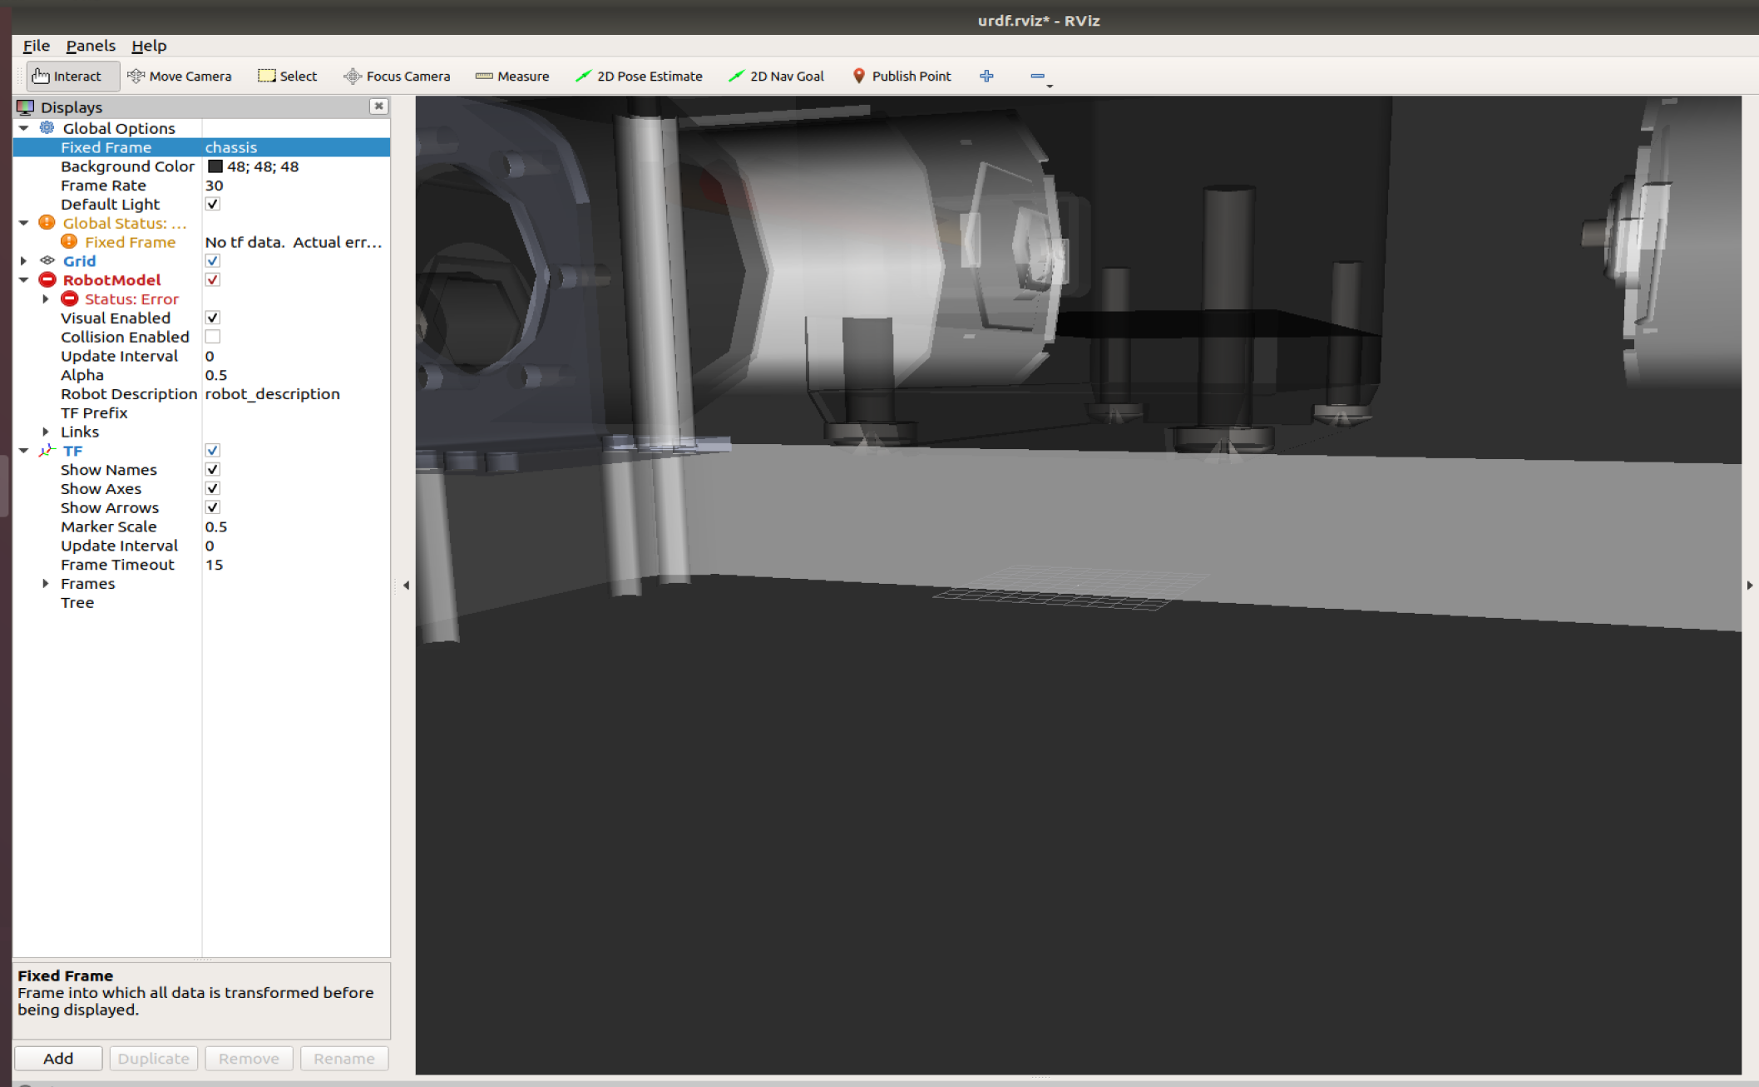Click the blue minus remove-tool icon
This screenshot has width=1759, height=1087.
(x=1038, y=76)
